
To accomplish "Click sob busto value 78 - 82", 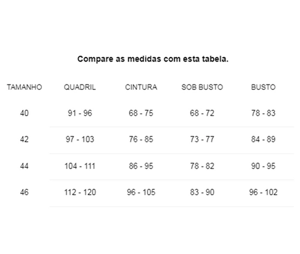I will point(202,166).
